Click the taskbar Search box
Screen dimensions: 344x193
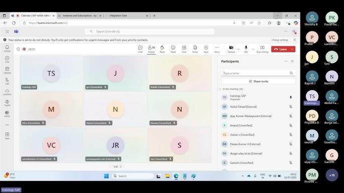pos(133,176)
